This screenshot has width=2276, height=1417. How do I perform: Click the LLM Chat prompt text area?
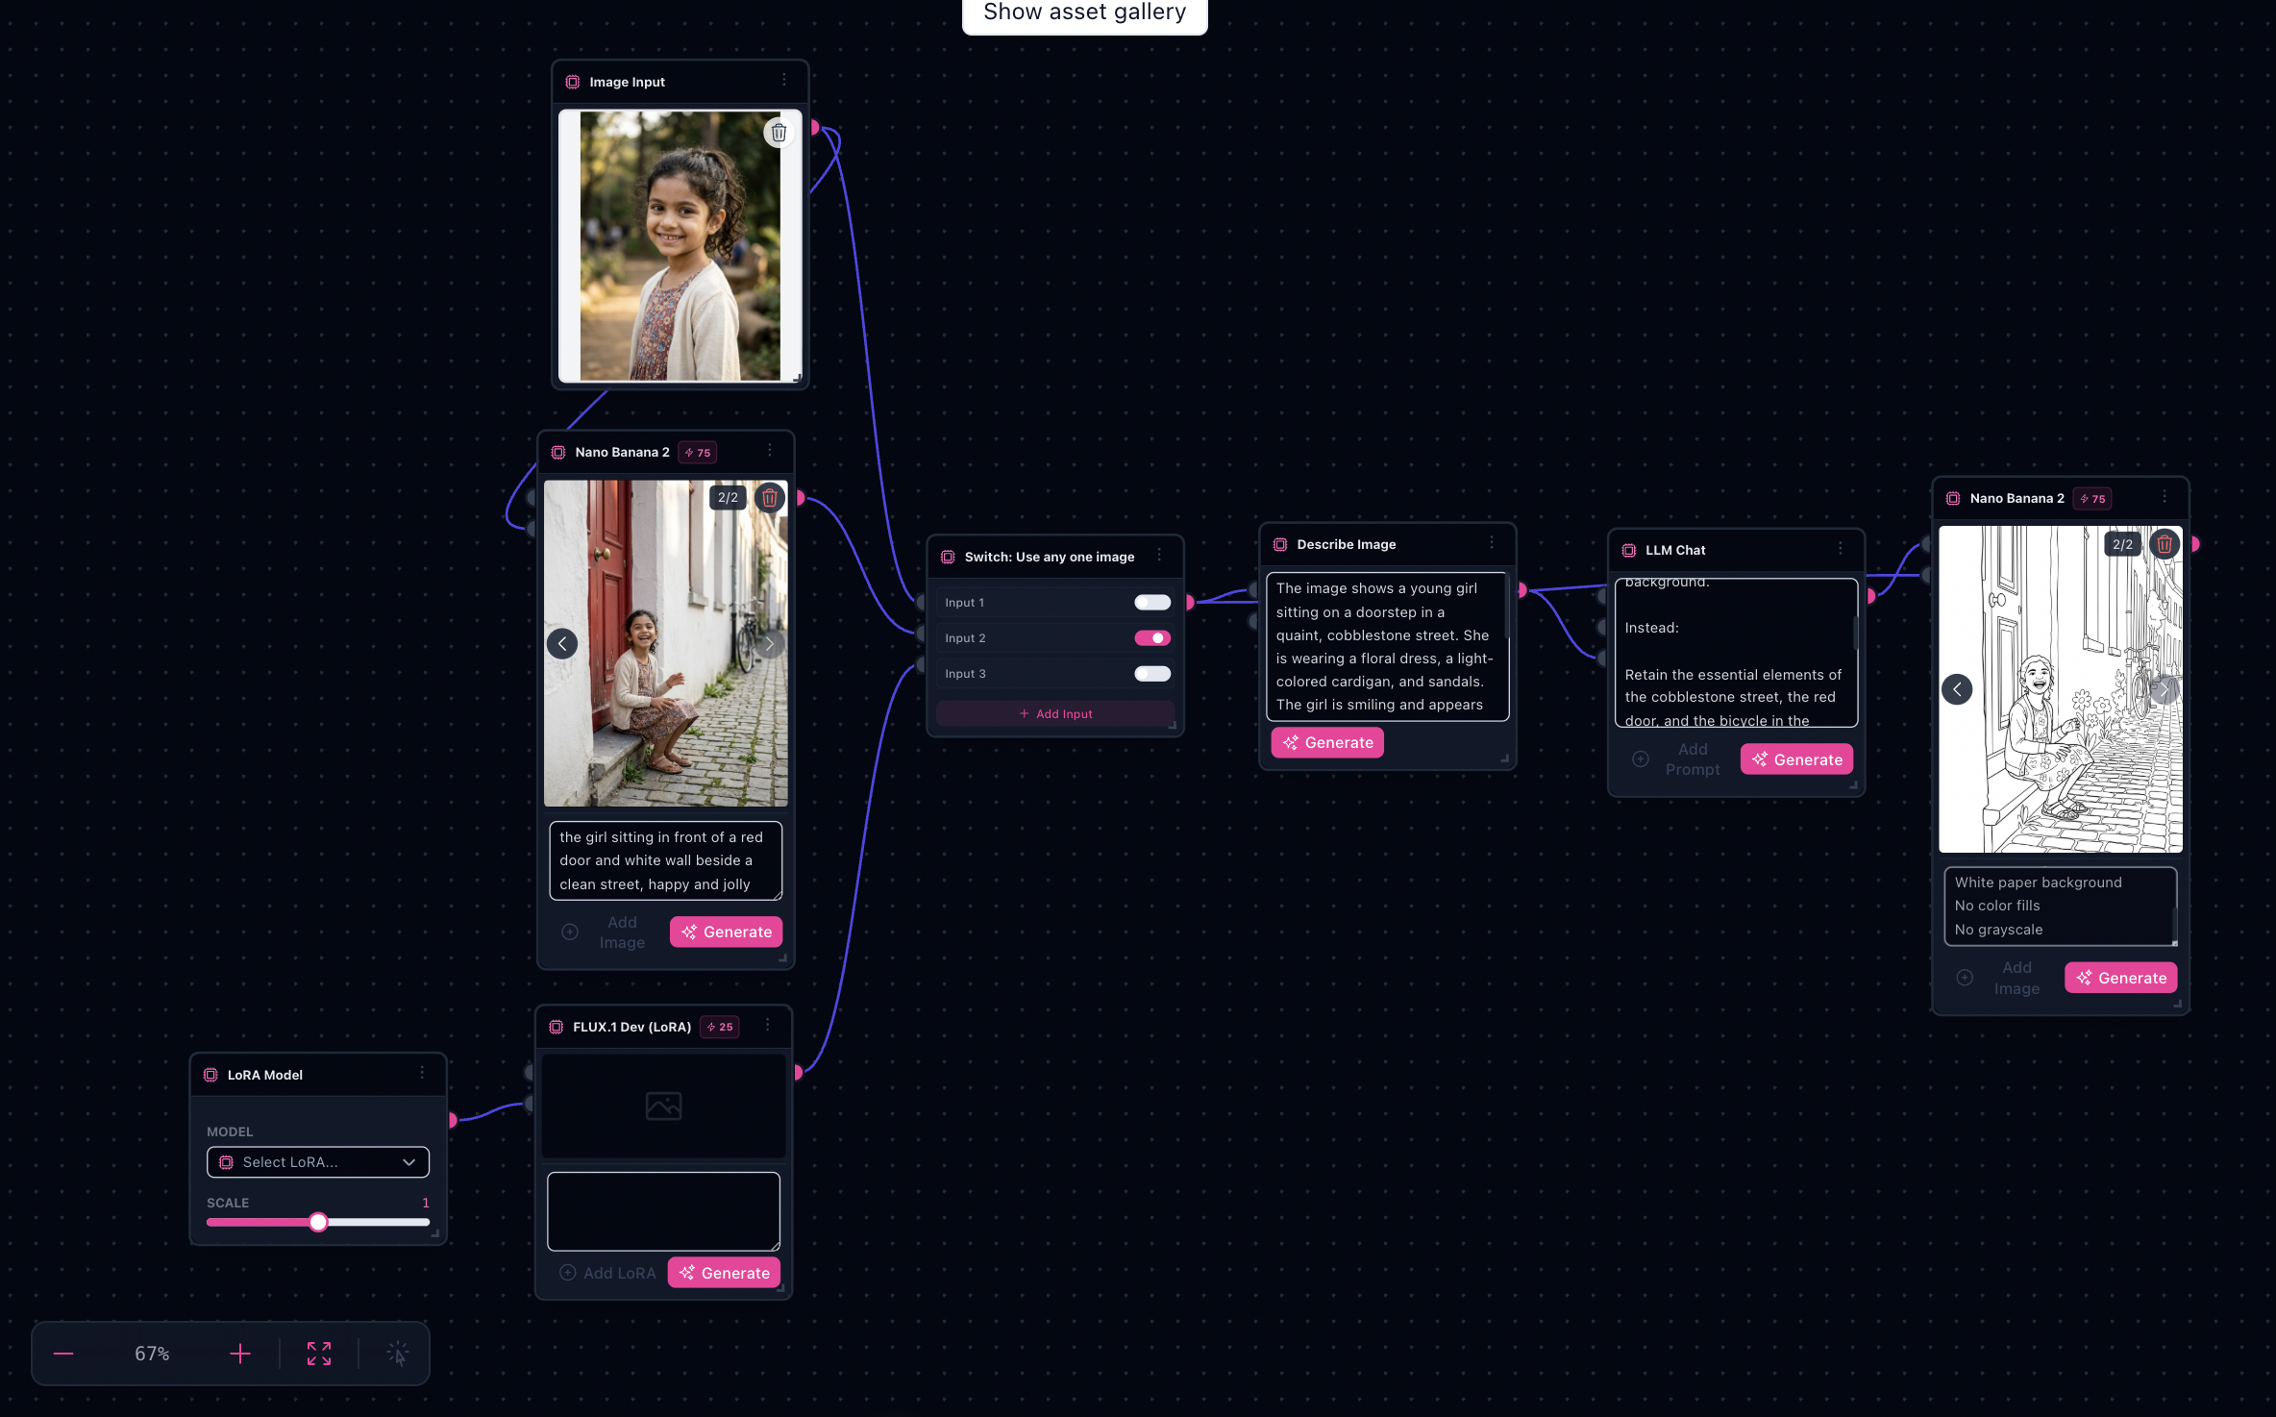pyautogui.click(x=1736, y=653)
